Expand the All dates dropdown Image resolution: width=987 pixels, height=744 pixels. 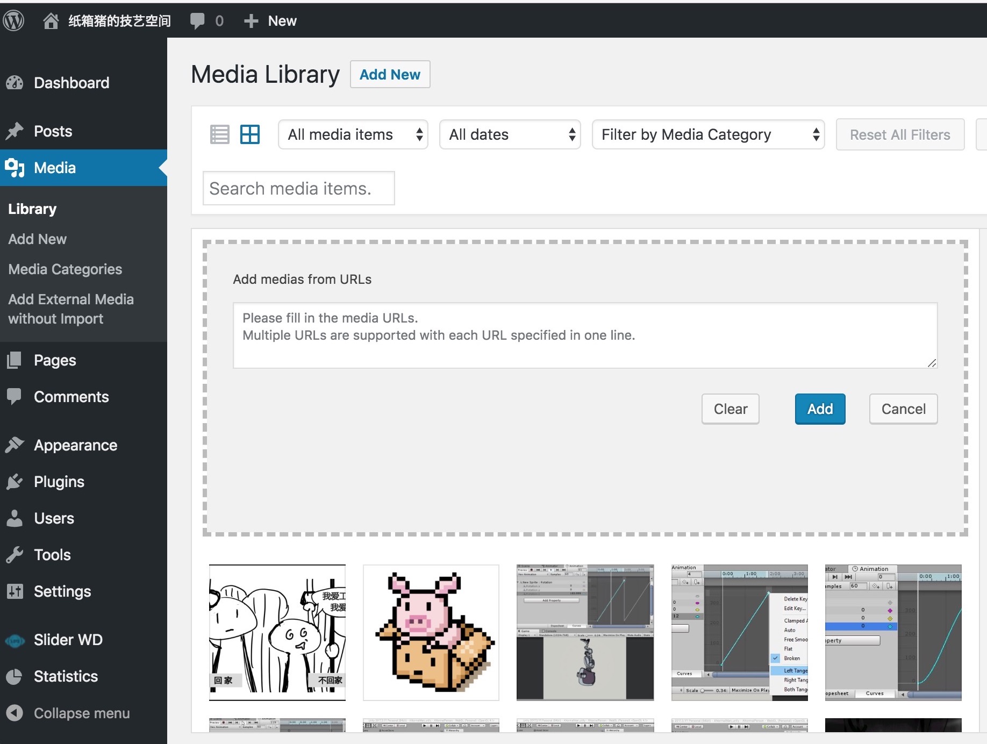point(510,134)
